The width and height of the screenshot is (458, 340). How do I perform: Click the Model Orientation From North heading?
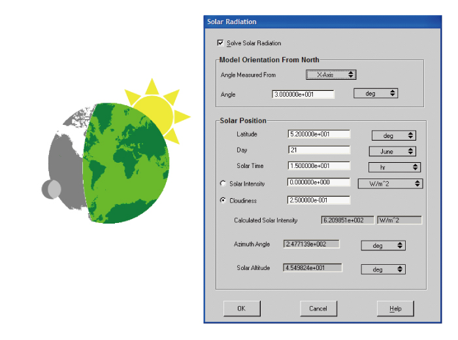pyautogui.click(x=269, y=59)
